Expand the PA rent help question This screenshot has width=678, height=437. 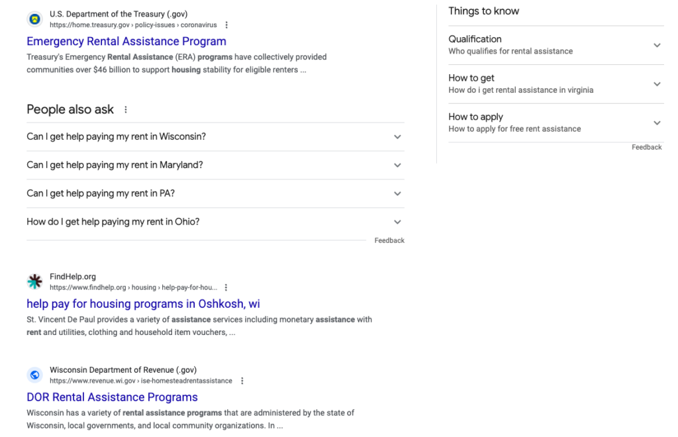pyautogui.click(x=397, y=194)
